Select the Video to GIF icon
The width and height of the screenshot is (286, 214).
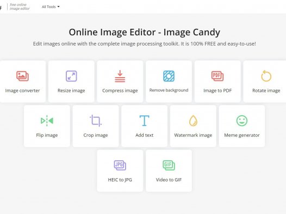[x=169, y=165]
